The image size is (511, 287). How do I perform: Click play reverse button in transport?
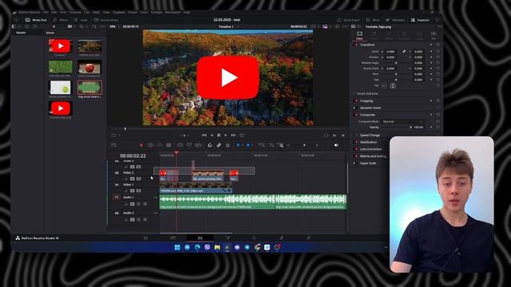pos(212,135)
